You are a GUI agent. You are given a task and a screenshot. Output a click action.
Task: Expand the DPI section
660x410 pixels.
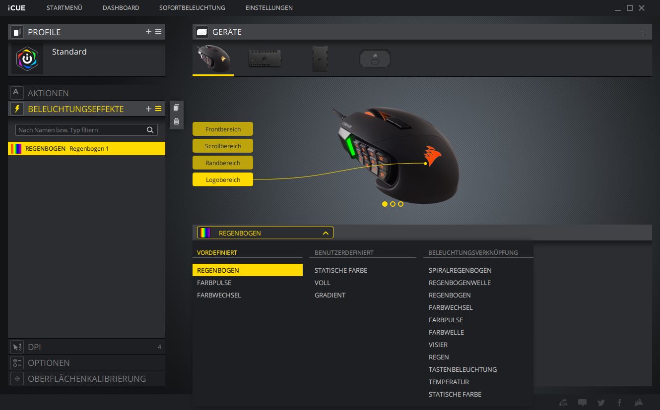86,347
